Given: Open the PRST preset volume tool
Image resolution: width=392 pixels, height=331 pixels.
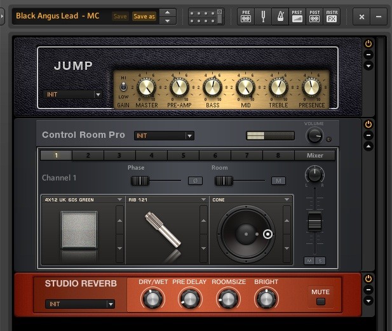Looking at the screenshot, I should [x=297, y=17].
